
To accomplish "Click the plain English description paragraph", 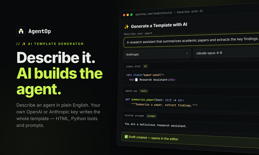I will tap(58, 115).
